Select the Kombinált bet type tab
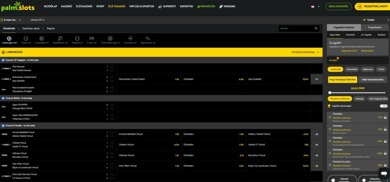Screen dimensions: 390x182 (350, 35)
